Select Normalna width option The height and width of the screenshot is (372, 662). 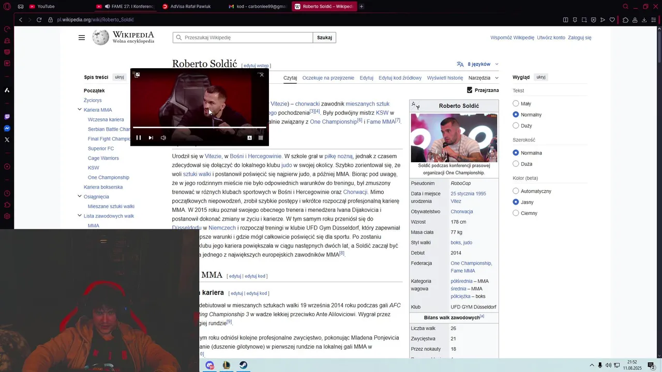[x=516, y=153]
